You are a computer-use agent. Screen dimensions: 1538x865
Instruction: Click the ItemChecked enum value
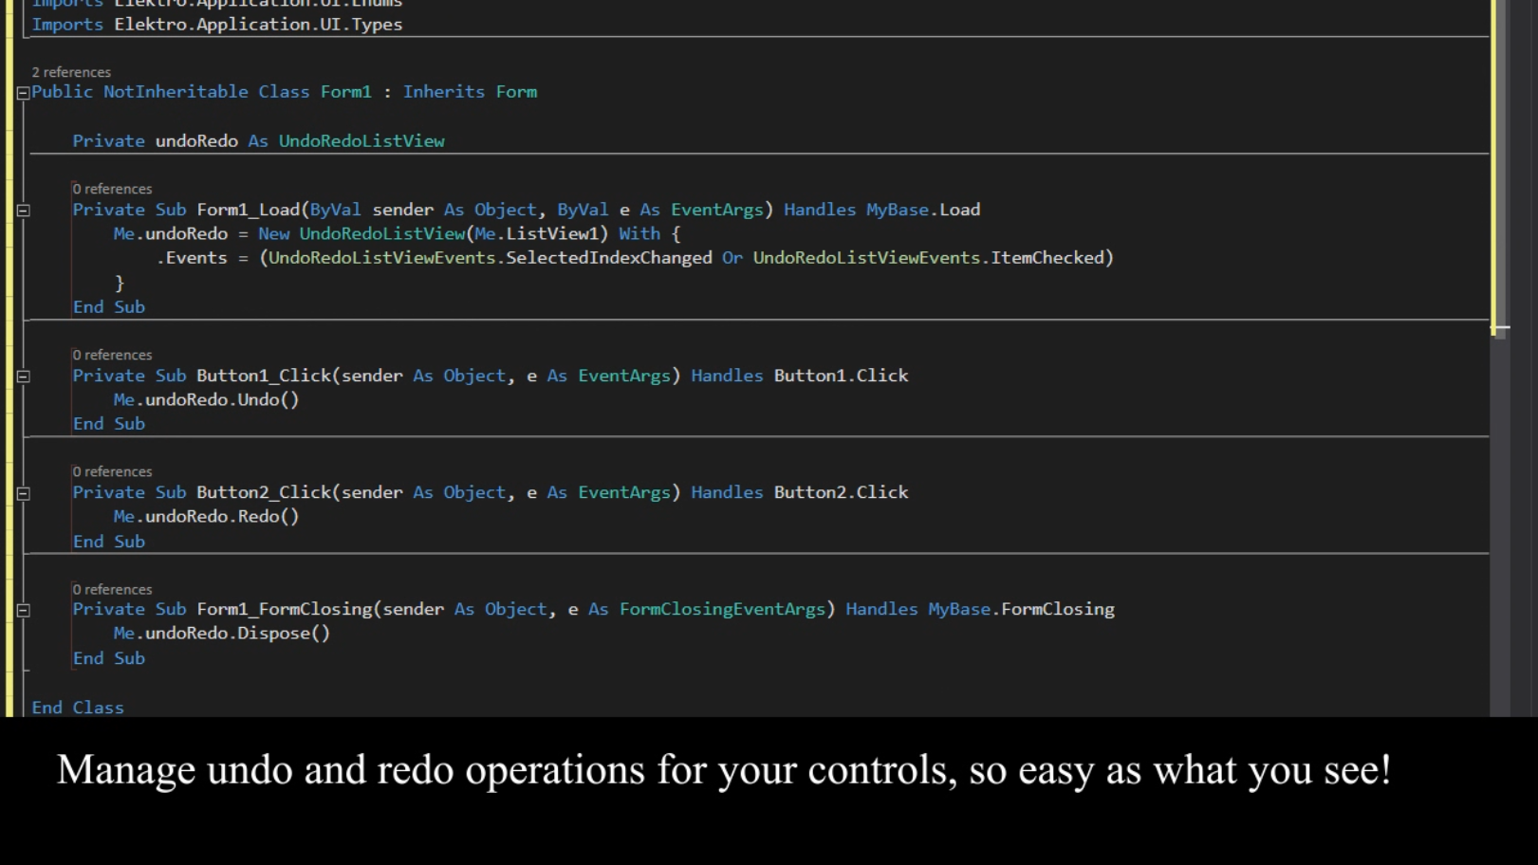(x=1049, y=257)
